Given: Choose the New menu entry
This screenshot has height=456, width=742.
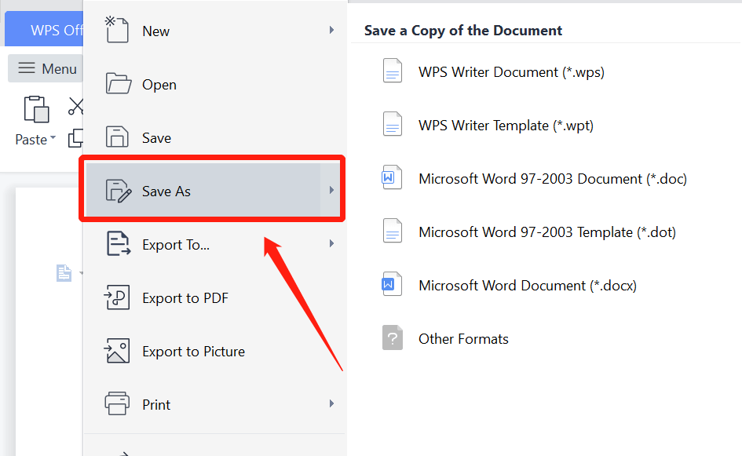Looking at the screenshot, I should [x=214, y=31].
